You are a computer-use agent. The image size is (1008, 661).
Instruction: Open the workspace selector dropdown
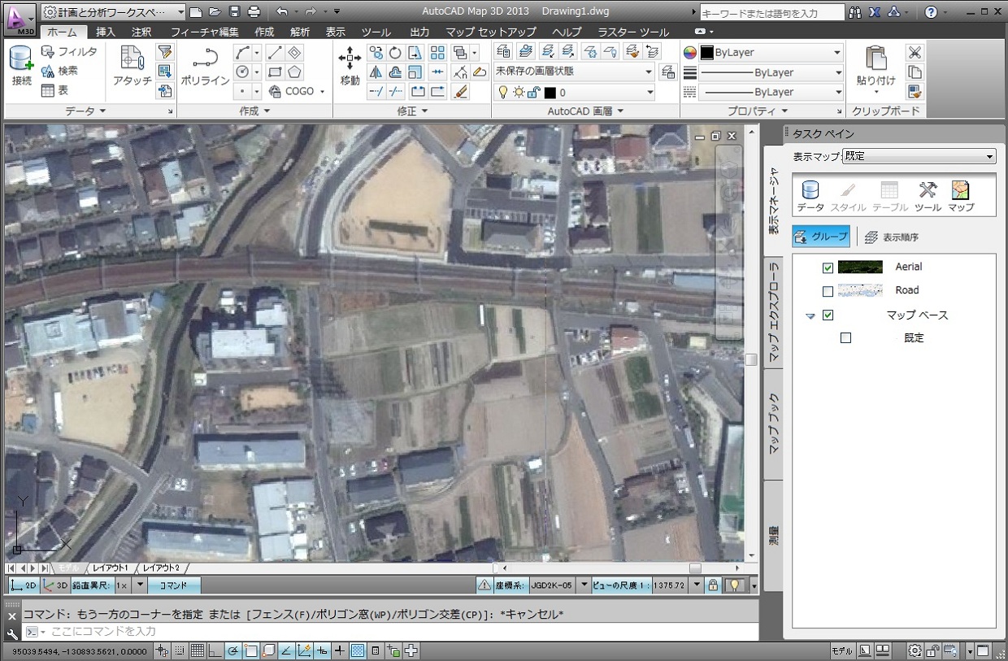pyautogui.click(x=114, y=12)
